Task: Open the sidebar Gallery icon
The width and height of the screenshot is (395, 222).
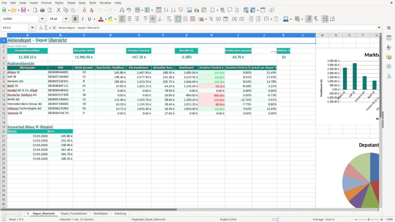Action: point(389,57)
